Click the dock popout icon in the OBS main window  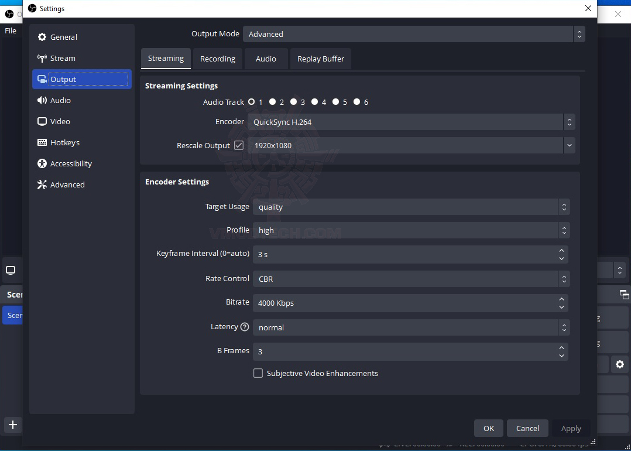624,295
